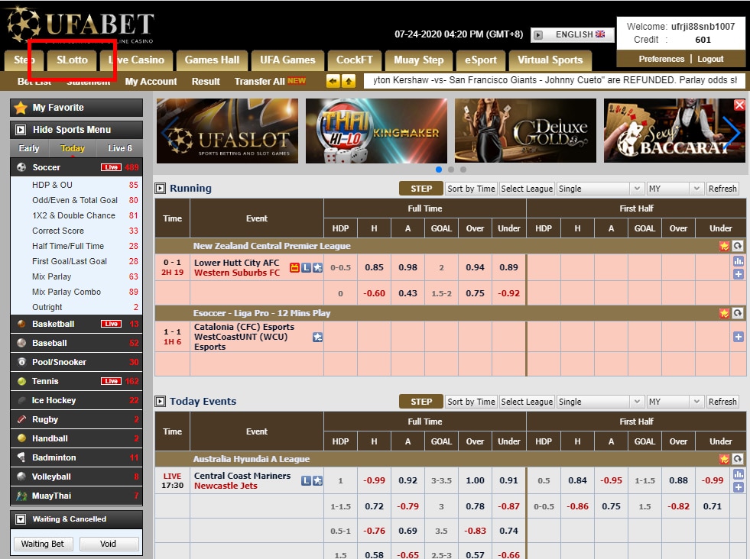This screenshot has width=750, height=559.
Task: Click the Soccer ball icon
Action: pyautogui.click(x=21, y=167)
